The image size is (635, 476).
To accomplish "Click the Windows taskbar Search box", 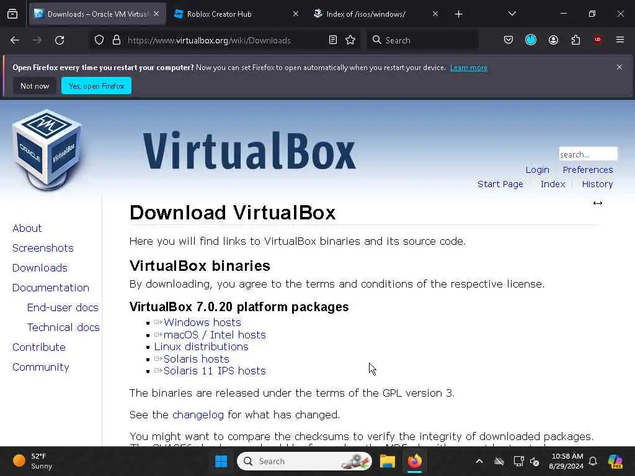I will 304,461.
